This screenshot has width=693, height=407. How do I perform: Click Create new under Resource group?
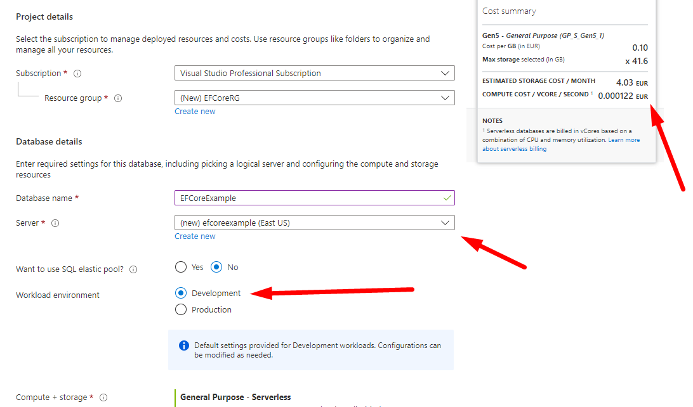point(195,112)
